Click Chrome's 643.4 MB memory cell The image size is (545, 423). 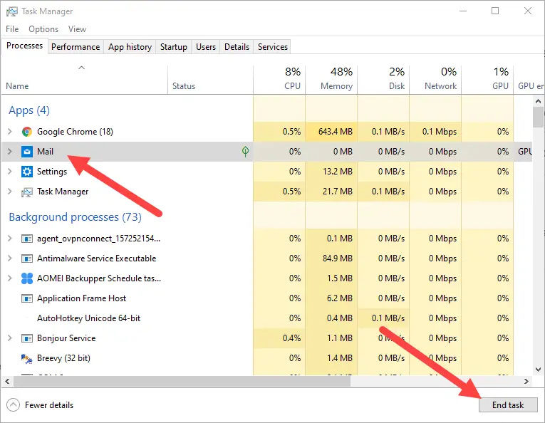coord(331,132)
